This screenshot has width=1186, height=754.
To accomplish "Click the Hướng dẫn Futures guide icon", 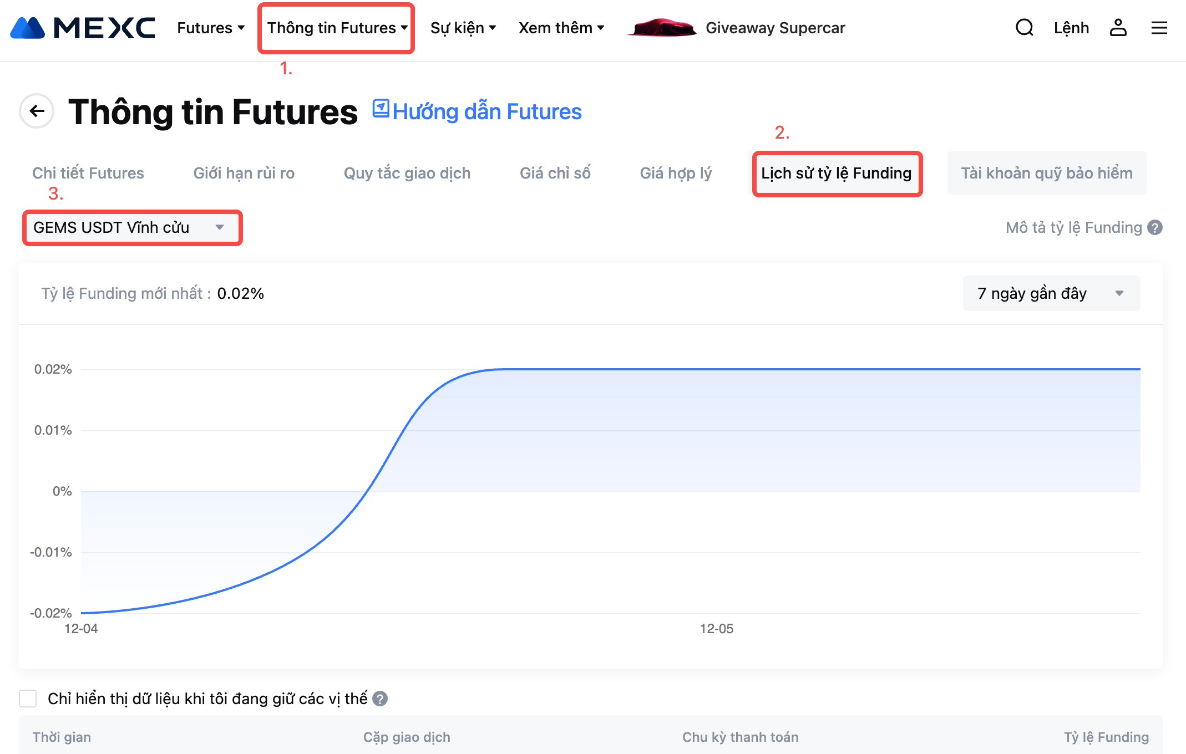I will [381, 109].
